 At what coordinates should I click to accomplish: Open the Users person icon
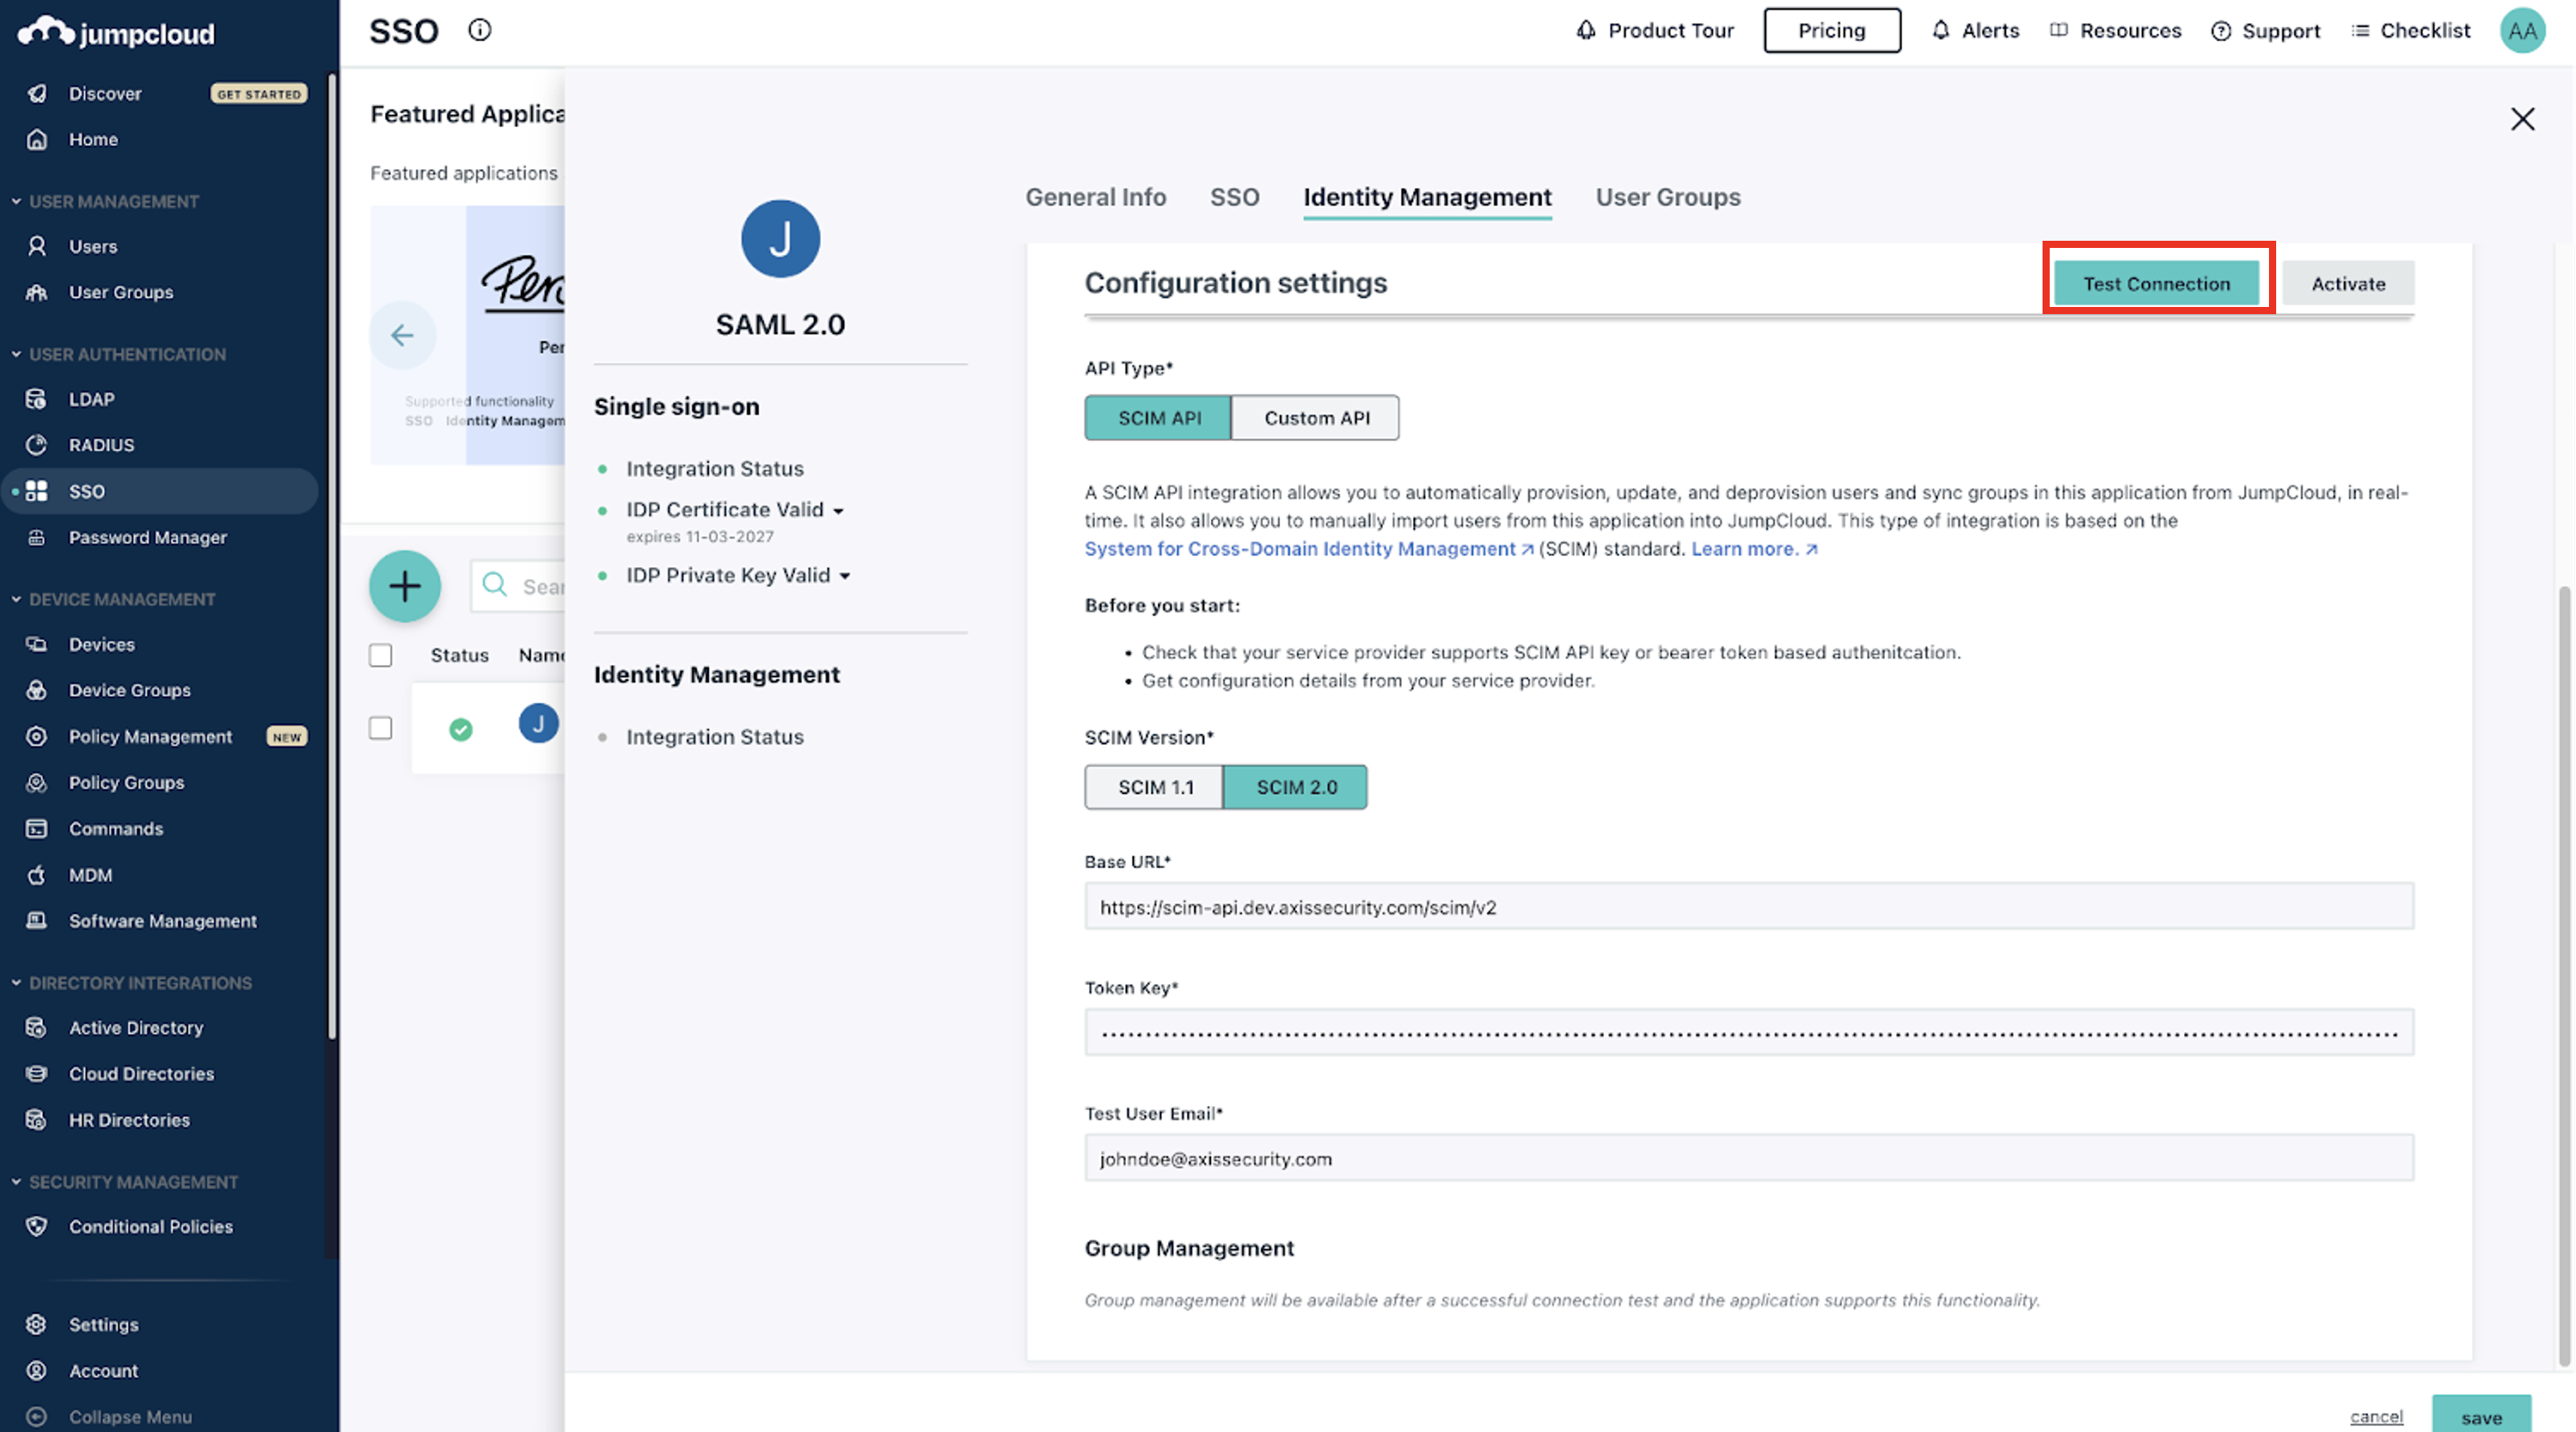pos(37,246)
